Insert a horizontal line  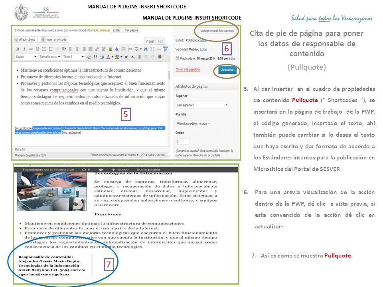click(159, 49)
